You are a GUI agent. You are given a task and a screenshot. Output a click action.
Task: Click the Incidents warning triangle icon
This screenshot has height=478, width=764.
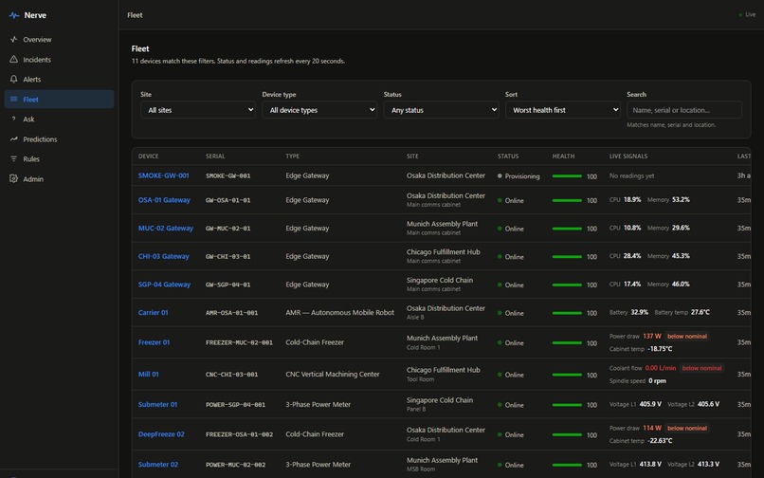tap(13, 60)
